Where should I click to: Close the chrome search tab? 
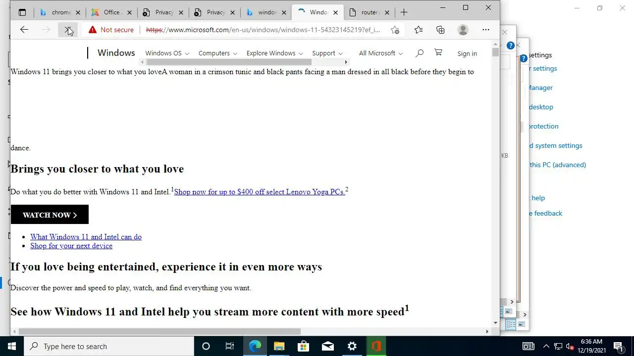click(77, 12)
